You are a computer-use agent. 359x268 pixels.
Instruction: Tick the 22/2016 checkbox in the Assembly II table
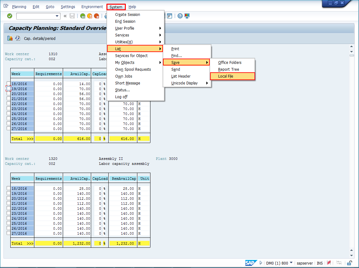point(8,208)
